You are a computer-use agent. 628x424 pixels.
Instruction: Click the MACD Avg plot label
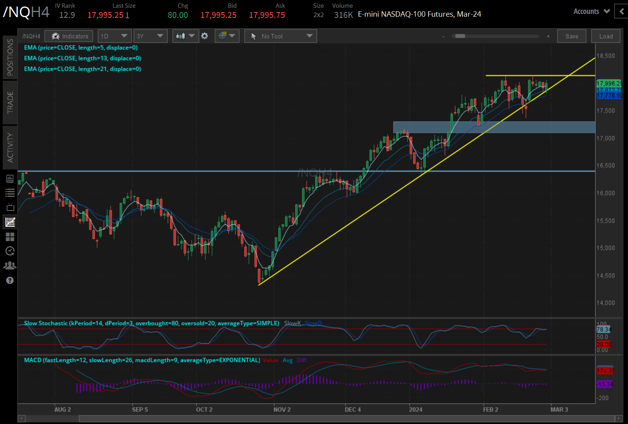tap(288, 360)
